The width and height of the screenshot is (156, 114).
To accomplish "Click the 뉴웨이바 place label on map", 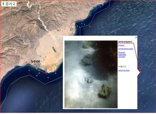I will tap(35, 62).
